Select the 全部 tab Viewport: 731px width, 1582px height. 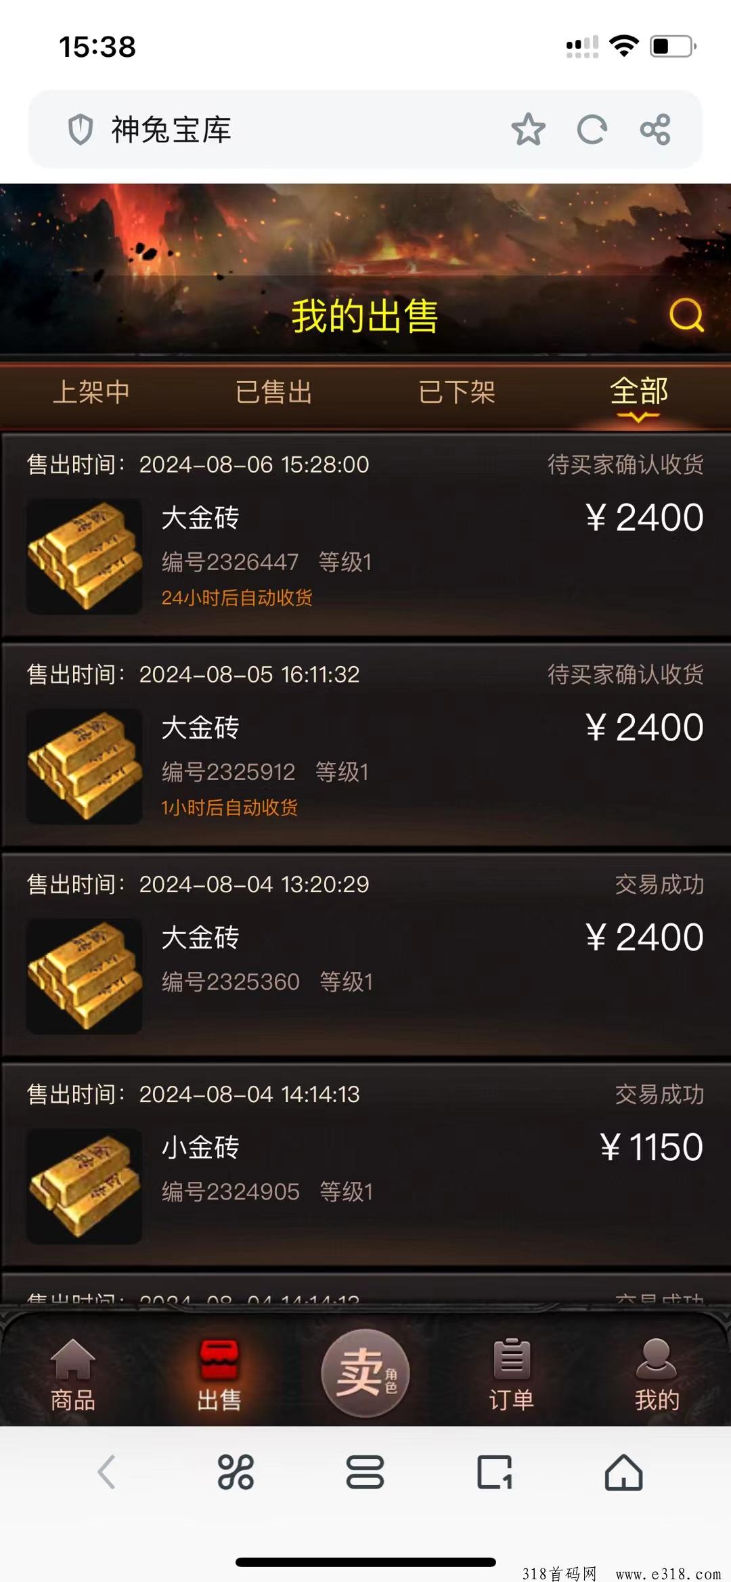(639, 393)
